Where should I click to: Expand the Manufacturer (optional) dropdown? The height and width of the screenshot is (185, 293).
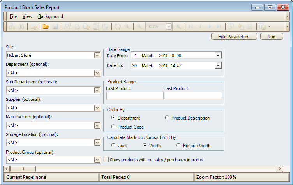pyautogui.click(x=97, y=125)
